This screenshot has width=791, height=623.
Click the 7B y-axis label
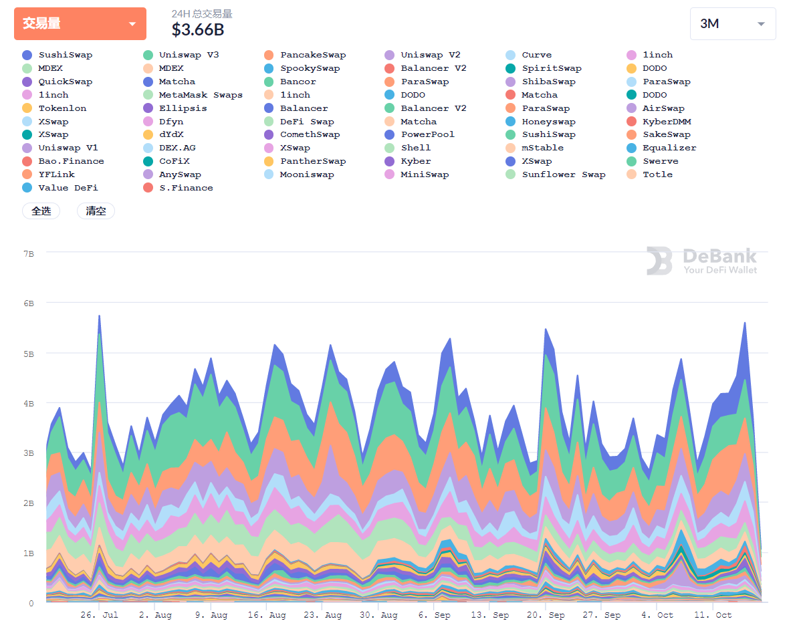point(28,254)
